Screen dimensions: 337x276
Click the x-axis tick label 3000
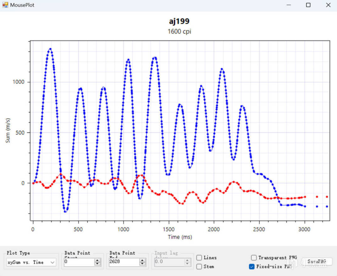coord(304,230)
